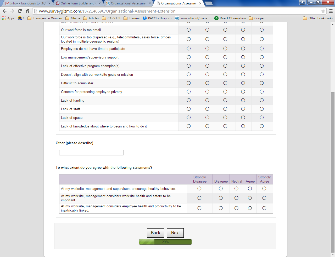Bookmark this page with the star icon
Screen dimensions: 335x257
coord(323,11)
